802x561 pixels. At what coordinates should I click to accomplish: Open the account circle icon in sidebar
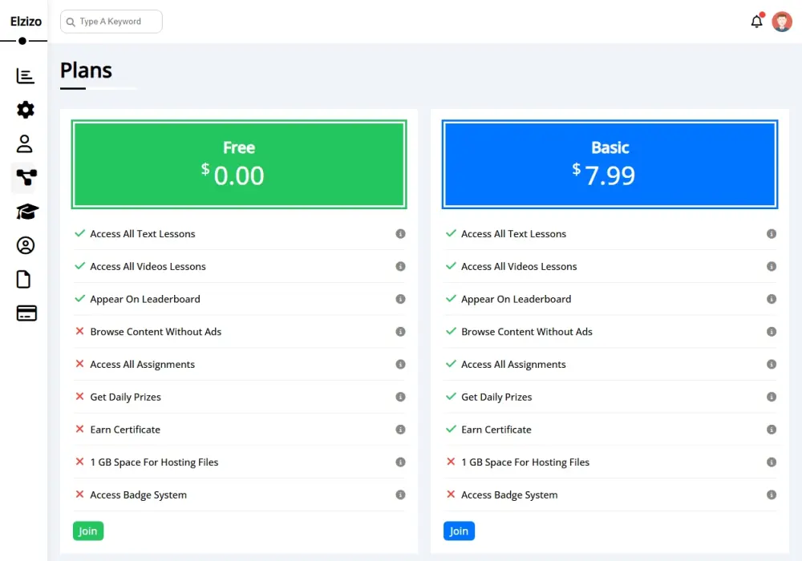25,245
